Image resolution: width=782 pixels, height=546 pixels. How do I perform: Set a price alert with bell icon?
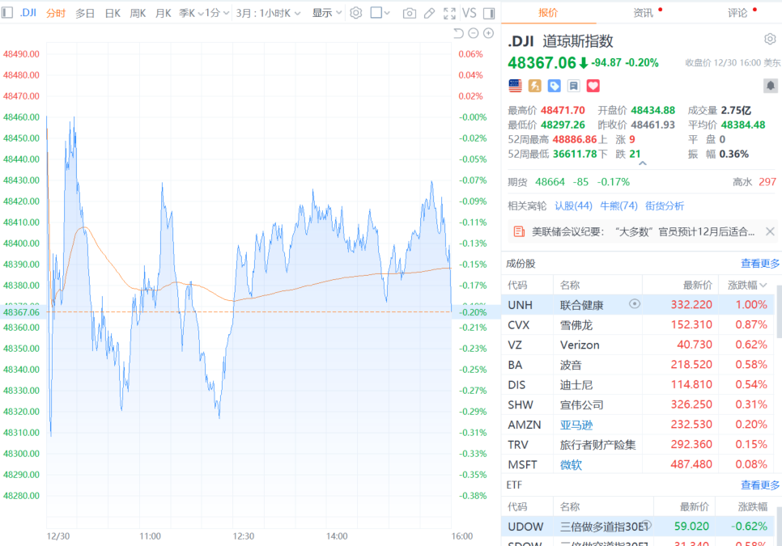point(771,86)
